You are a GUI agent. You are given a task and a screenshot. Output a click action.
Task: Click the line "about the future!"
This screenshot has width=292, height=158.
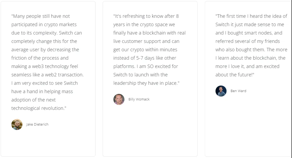coord(235,75)
